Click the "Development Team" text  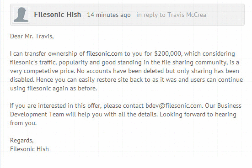37,115
